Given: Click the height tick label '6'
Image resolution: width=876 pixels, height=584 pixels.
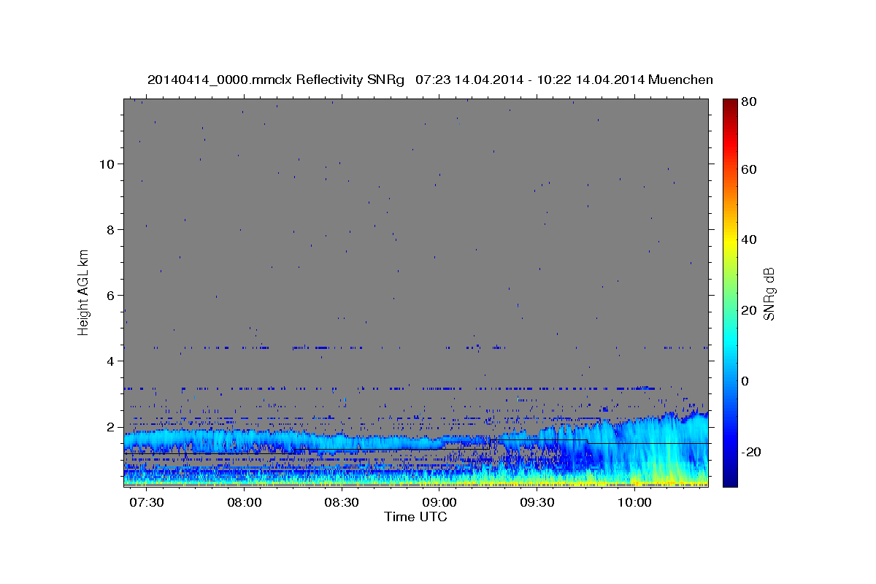Looking at the screenshot, I should tap(111, 295).
